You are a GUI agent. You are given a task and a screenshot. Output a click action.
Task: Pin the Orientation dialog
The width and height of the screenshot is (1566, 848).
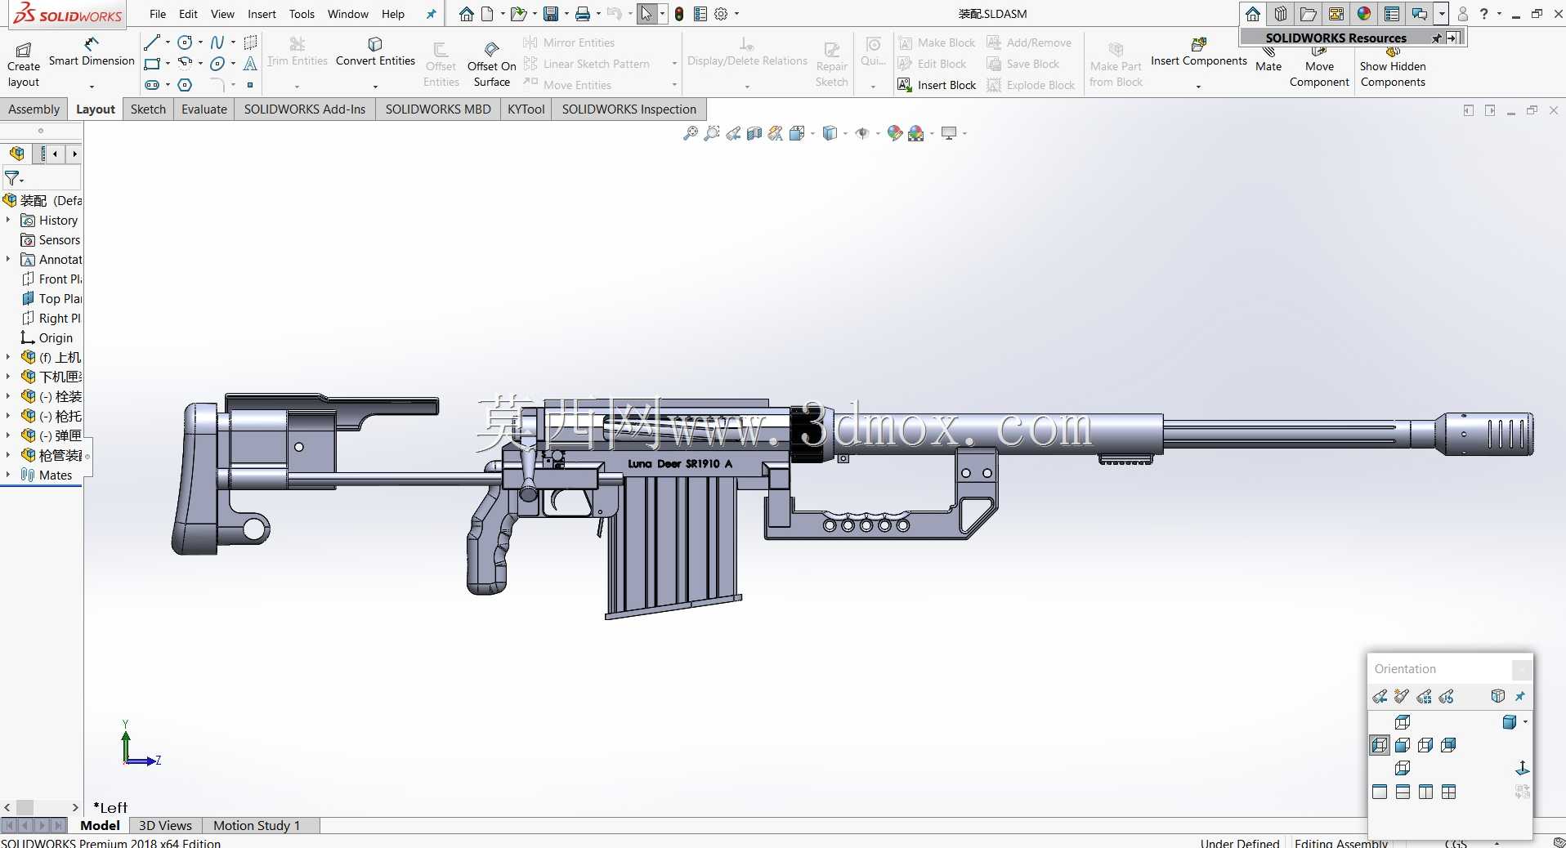[1520, 696]
